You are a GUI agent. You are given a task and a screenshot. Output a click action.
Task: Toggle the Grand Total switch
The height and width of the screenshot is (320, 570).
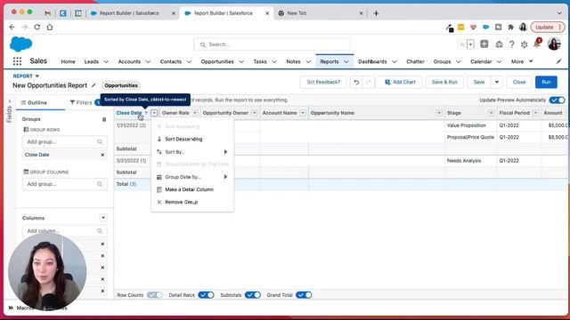tap(304, 295)
